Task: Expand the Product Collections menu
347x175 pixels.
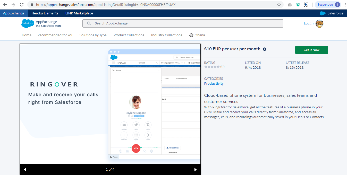Action: click(x=129, y=35)
